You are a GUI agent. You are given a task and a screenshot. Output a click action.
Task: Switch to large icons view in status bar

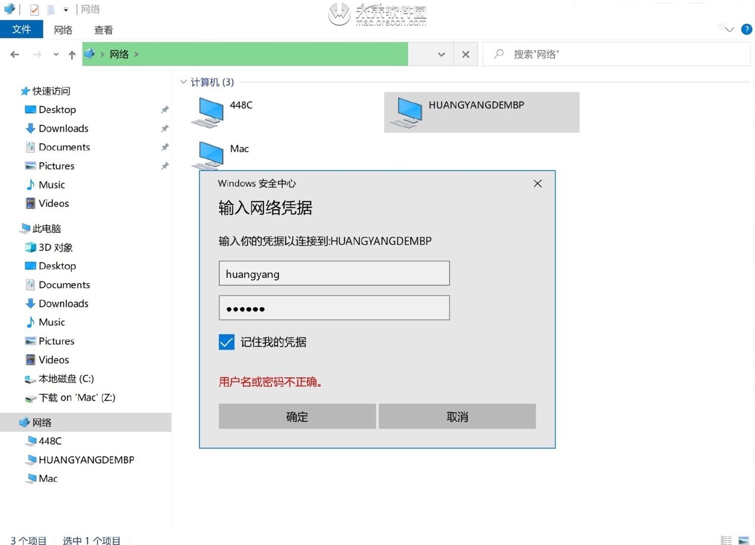coord(743,540)
